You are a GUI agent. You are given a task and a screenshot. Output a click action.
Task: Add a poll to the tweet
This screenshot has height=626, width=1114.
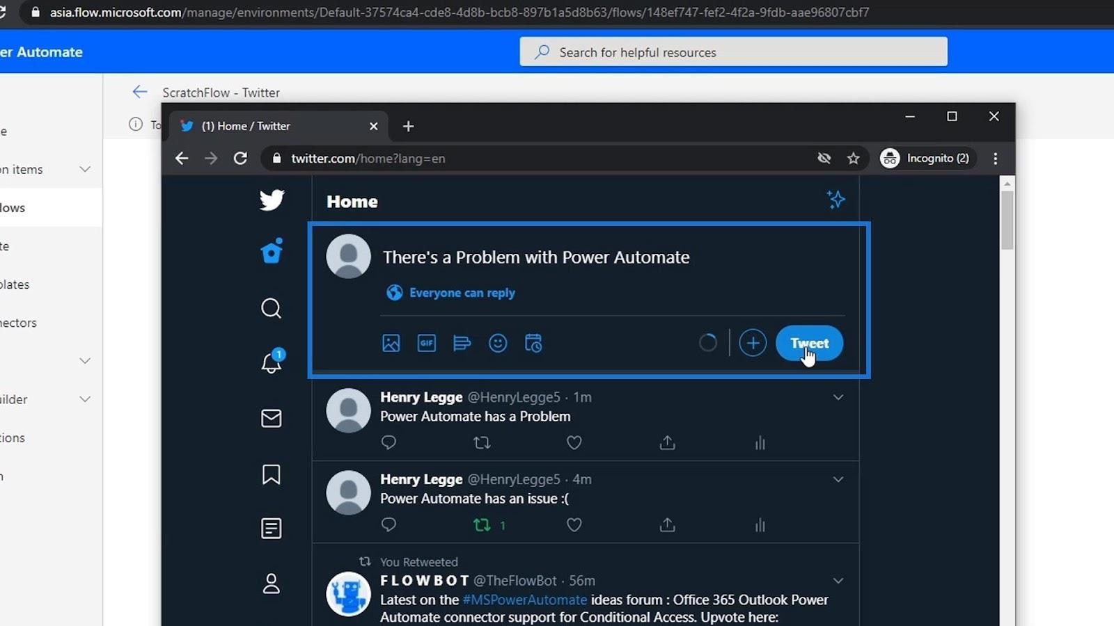(x=462, y=343)
